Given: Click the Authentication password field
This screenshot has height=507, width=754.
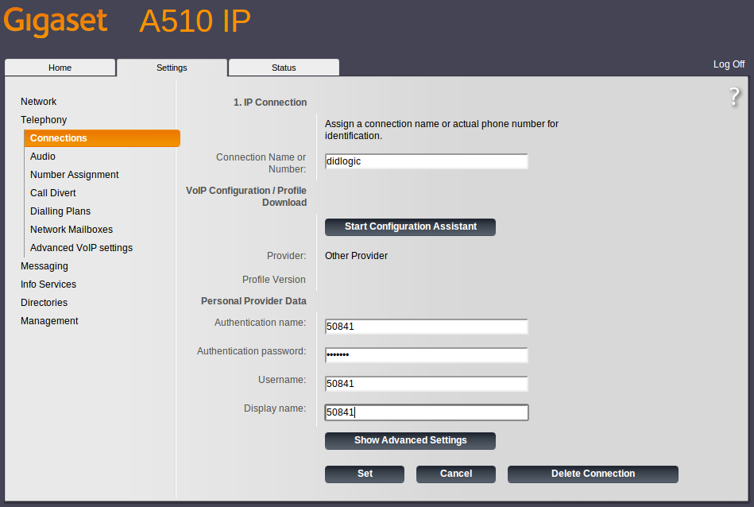Looking at the screenshot, I should 427,355.
